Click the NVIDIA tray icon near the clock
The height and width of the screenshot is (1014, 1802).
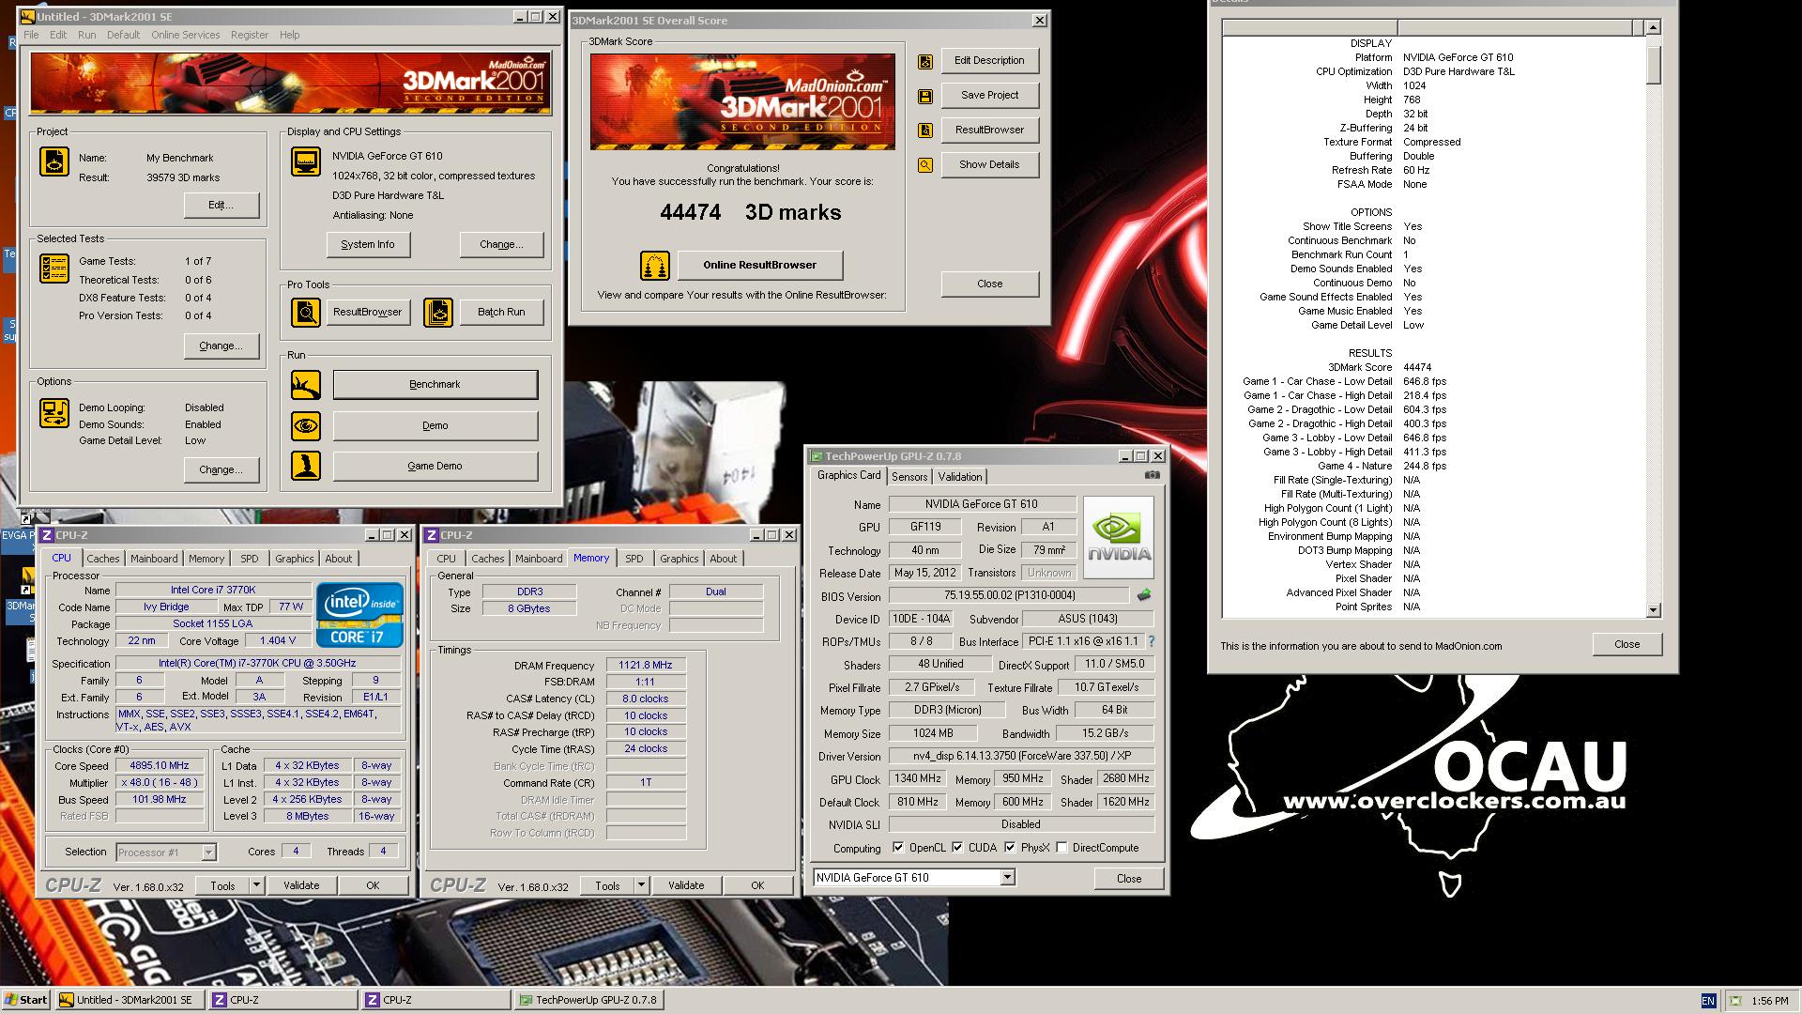coord(1735,1001)
